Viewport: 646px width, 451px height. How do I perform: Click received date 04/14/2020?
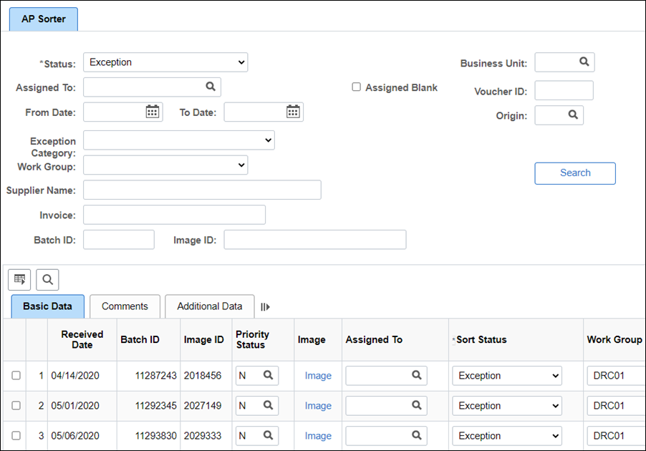75,376
